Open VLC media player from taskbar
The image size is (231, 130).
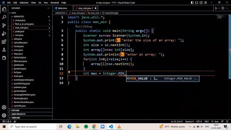click(119, 127)
